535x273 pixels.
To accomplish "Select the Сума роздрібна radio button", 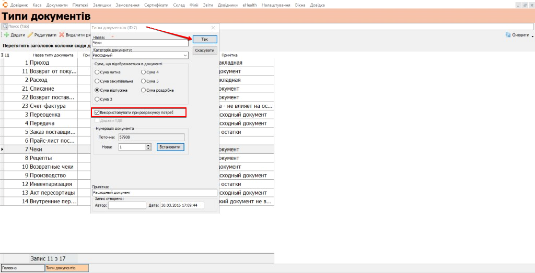I will click(143, 90).
